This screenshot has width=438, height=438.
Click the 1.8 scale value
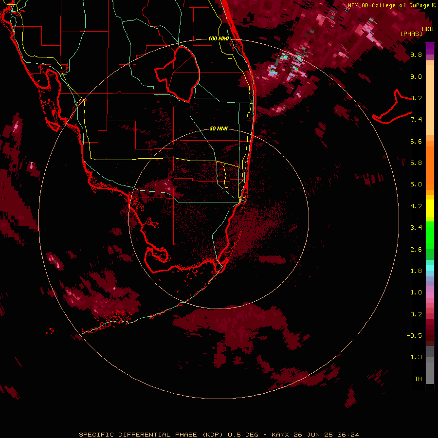(x=416, y=271)
